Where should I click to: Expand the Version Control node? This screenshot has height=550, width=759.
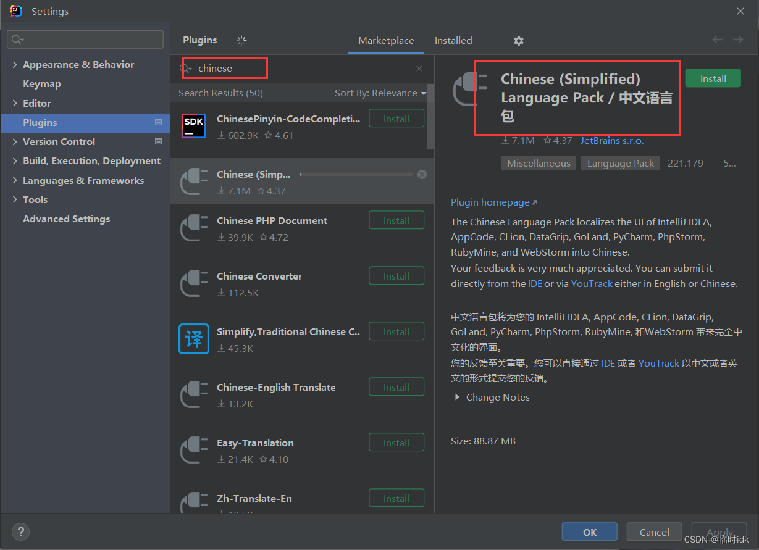click(x=15, y=142)
